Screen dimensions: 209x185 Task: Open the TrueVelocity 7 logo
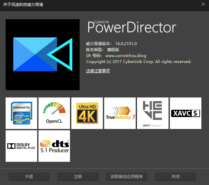pyautogui.click(x=120, y=113)
